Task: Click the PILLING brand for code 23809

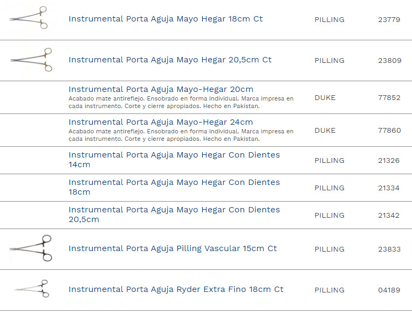Action: click(x=329, y=61)
